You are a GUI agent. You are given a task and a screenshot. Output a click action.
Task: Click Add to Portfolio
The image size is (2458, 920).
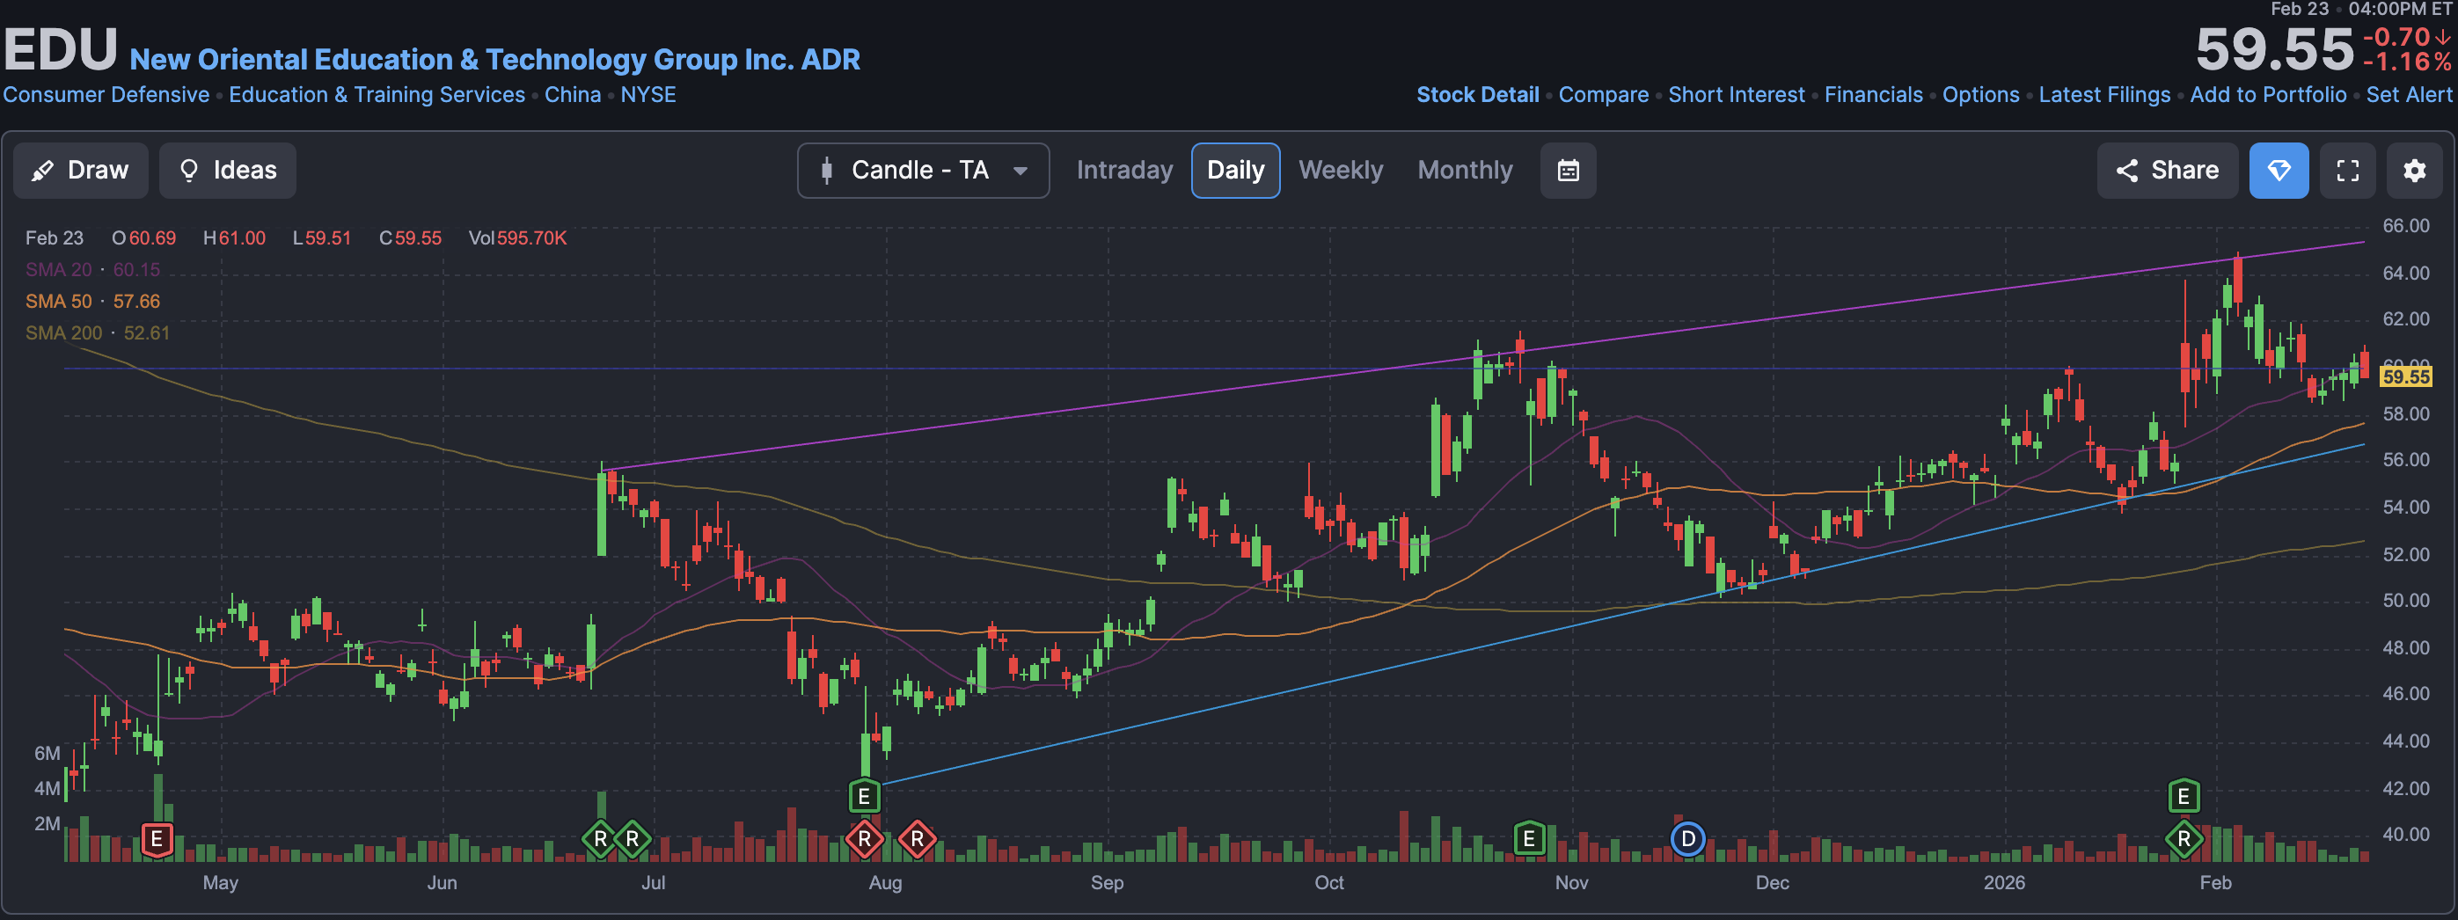pos(2267,94)
